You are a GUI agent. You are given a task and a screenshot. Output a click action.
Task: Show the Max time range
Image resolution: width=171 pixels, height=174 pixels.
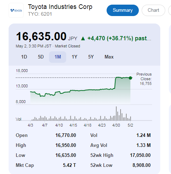pyautogui.click(x=109, y=57)
